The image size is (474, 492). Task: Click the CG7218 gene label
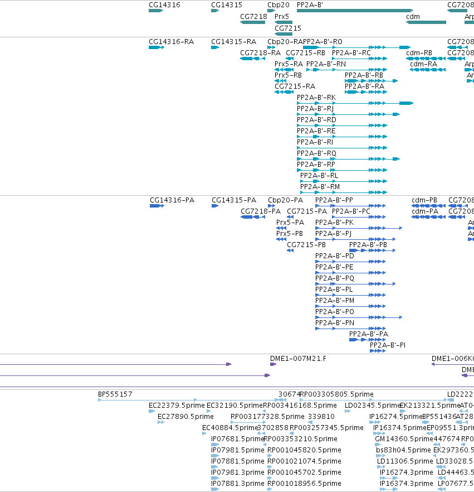point(254,17)
